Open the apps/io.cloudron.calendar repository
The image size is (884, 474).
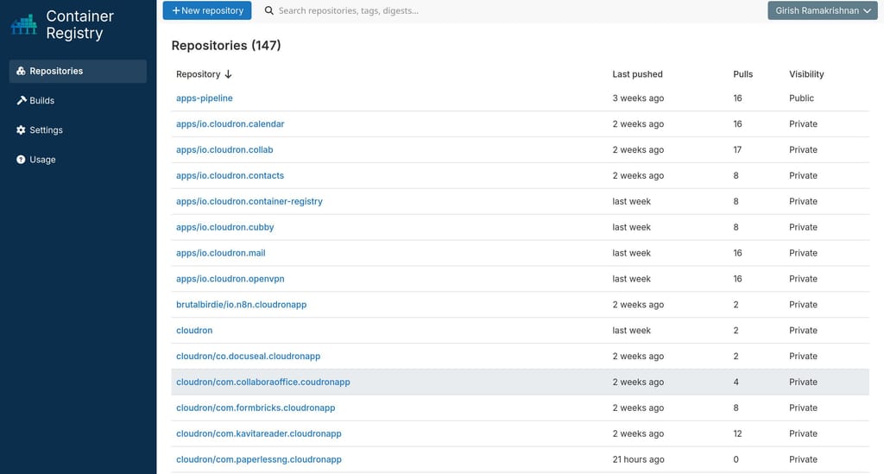(x=230, y=124)
